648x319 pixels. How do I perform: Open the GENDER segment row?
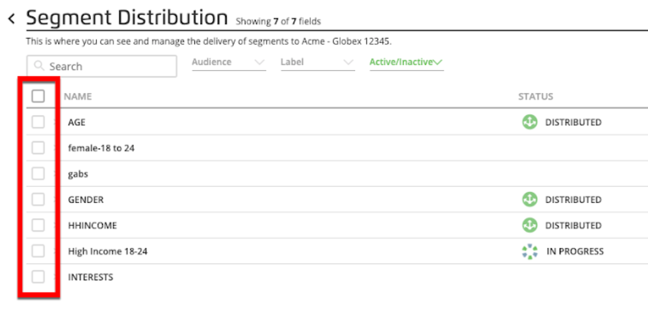86,200
